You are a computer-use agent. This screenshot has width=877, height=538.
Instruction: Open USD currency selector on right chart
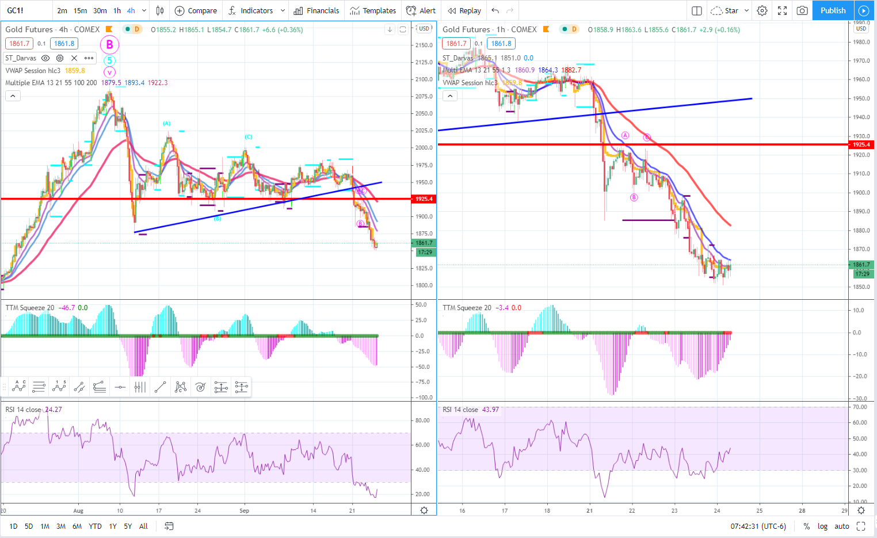tap(861, 28)
